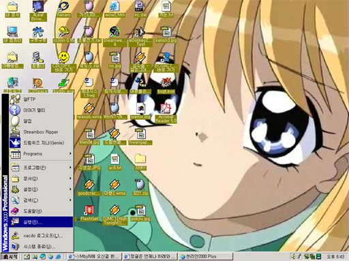Screen dimensions: 349x261
Task: Open the Acrobat Reader 5.0 desktop icon
Action: pyautogui.click(x=166, y=114)
